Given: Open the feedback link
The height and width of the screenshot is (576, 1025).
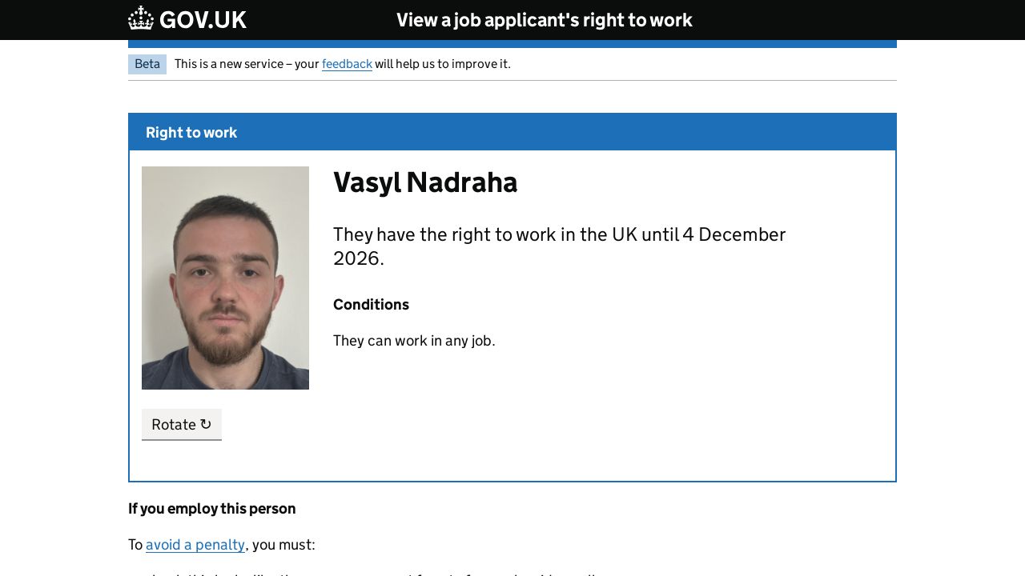Looking at the screenshot, I should pos(347,64).
